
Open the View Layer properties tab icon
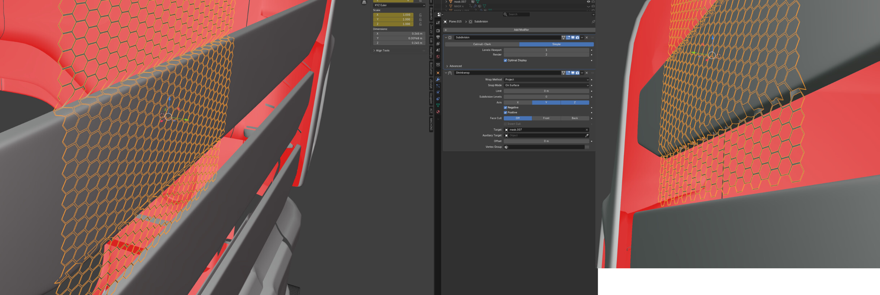click(438, 44)
